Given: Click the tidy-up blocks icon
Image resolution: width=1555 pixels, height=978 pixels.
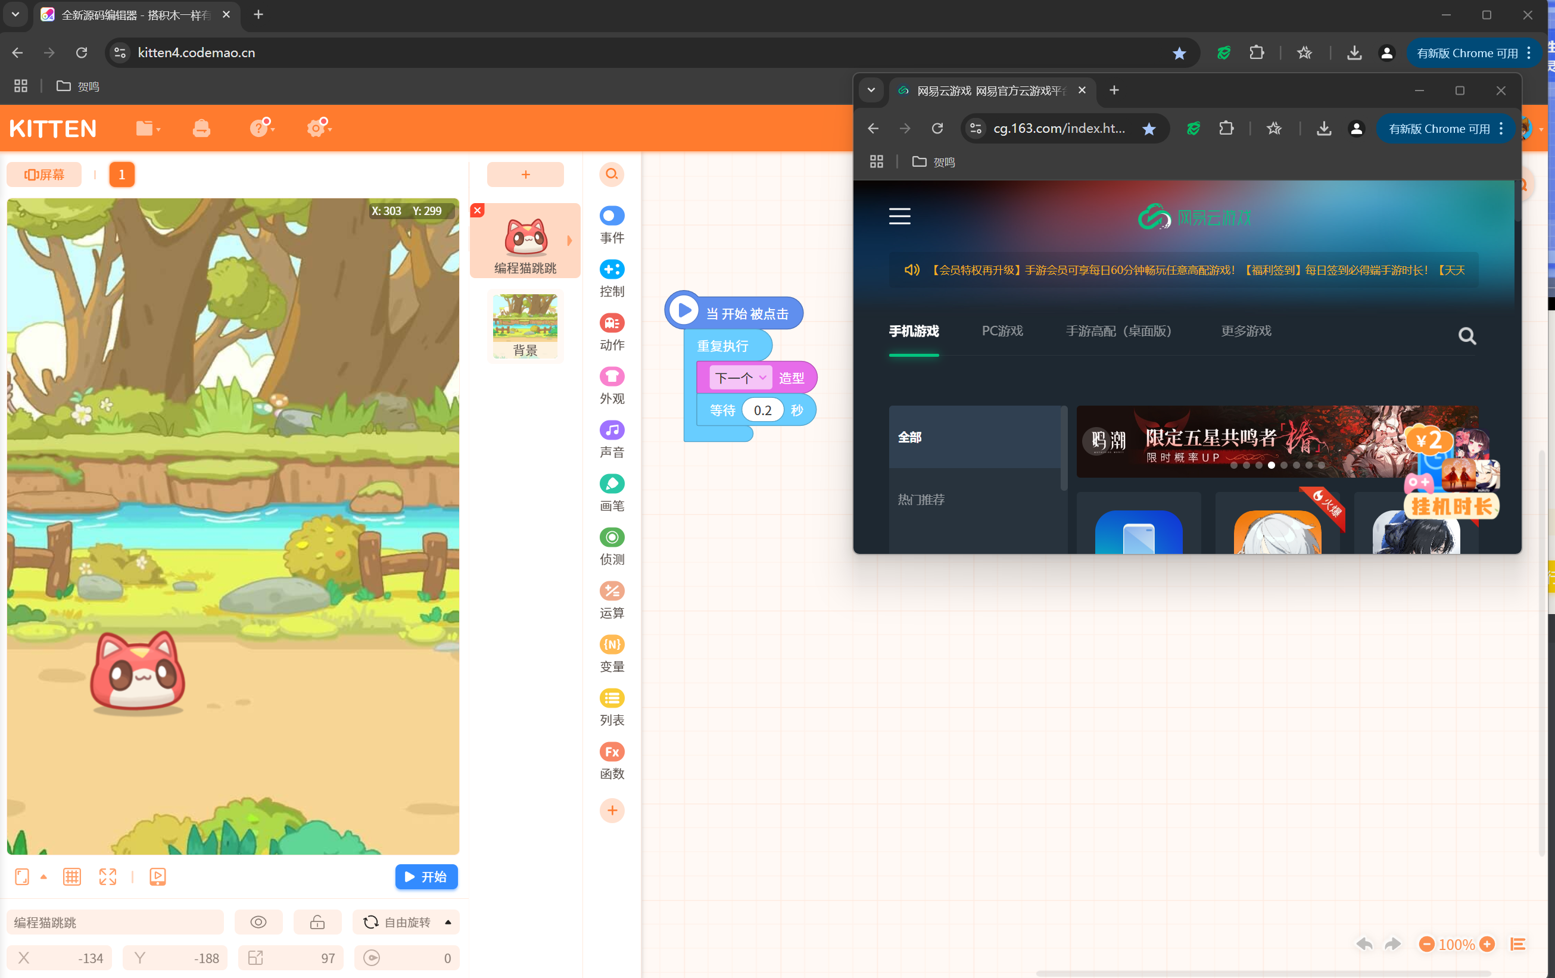Looking at the screenshot, I should [x=1518, y=945].
